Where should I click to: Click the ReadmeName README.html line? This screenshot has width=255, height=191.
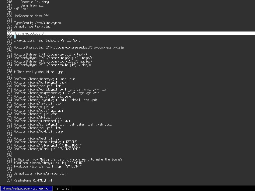click(33, 180)
